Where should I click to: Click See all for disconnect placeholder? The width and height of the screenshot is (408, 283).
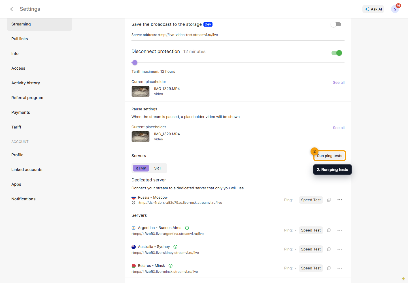coord(339,82)
